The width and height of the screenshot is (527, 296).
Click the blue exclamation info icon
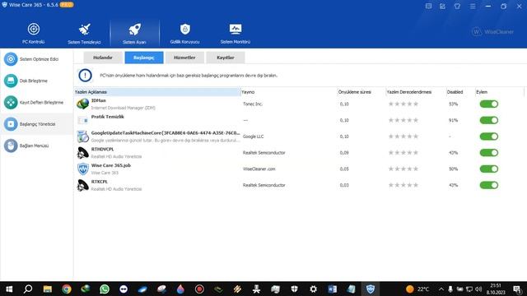pyautogui.click(x=85, y=75)
